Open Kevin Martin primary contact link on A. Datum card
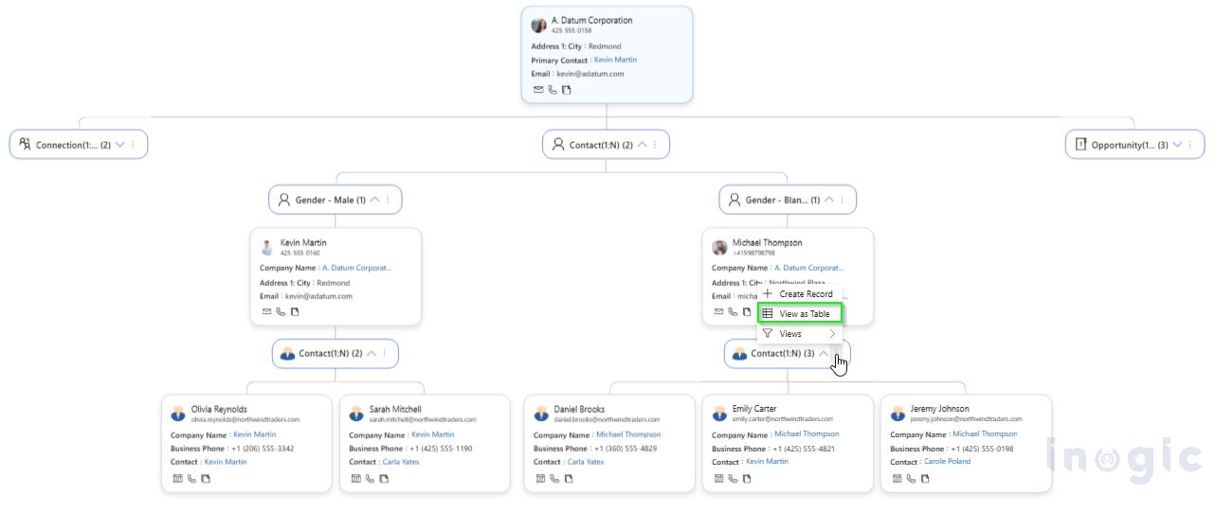The width and height of the screenshot is (1215, 512). pyautogui.click(x=615, y=60)
